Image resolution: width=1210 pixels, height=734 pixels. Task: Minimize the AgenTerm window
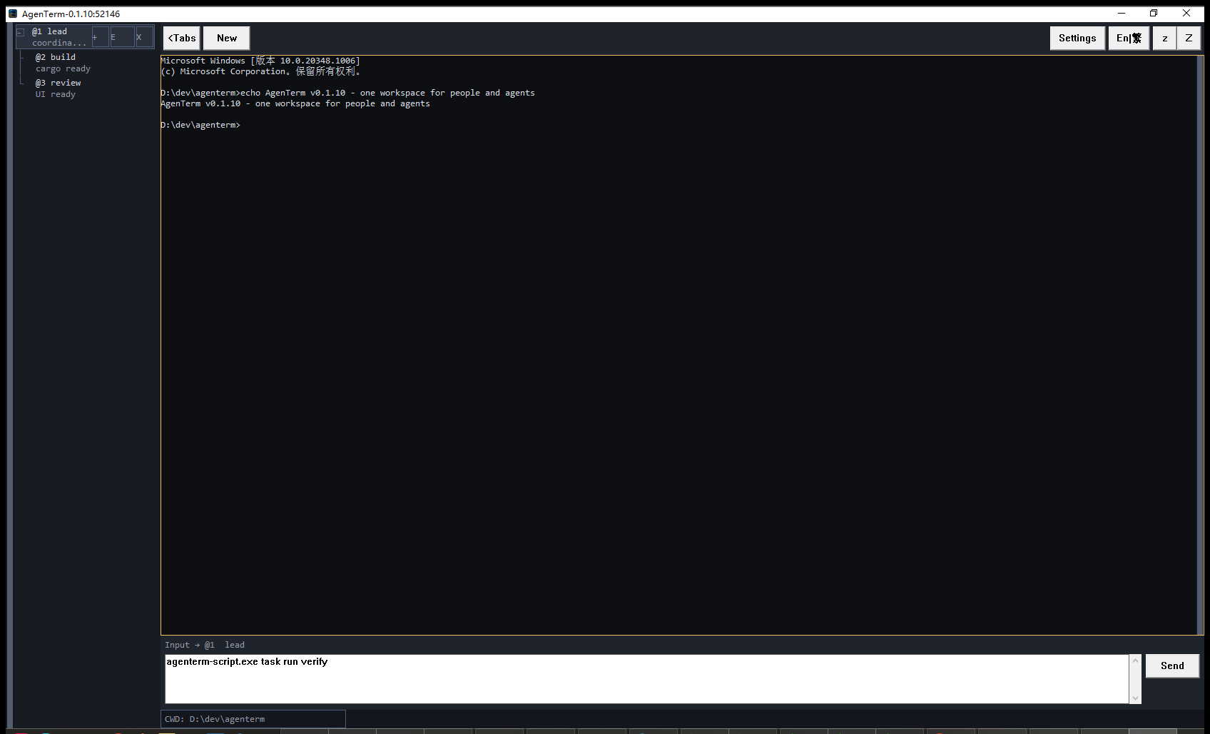[1122, 14]
